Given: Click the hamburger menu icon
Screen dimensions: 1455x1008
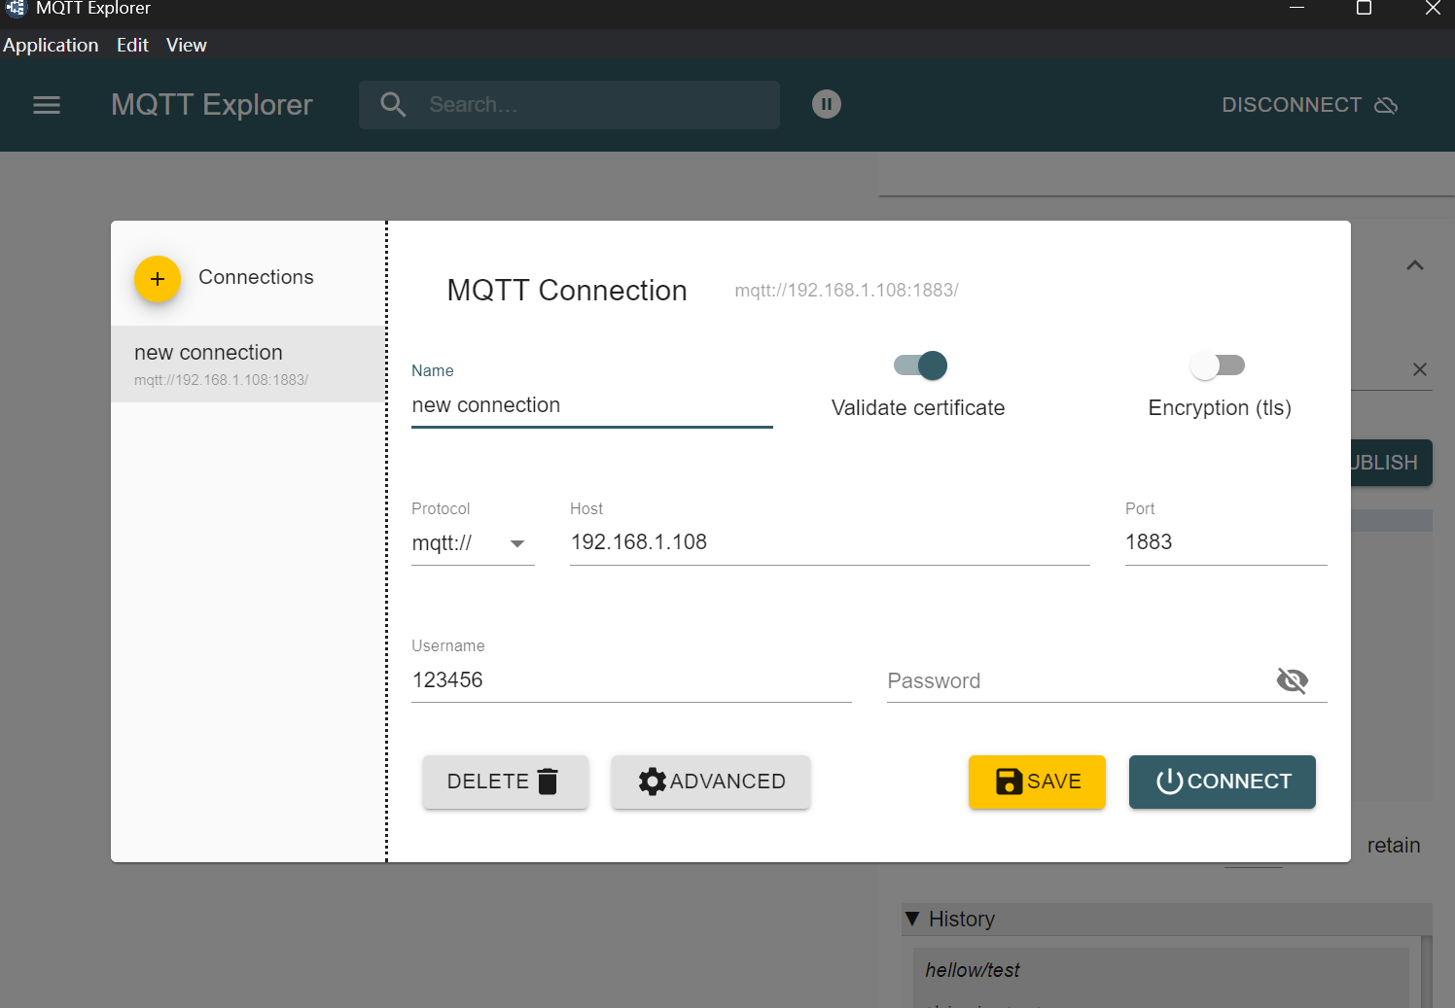Looking at the screenshot, I should [x=47, y=105].
